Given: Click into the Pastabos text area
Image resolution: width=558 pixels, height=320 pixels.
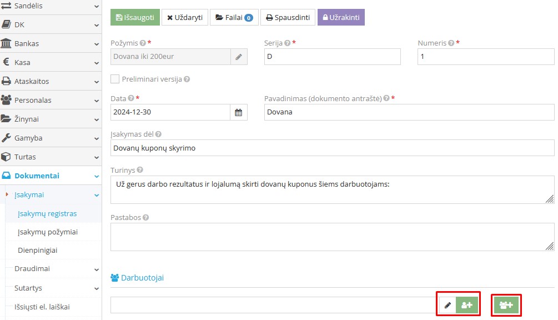Looking at the screenshot, I should (332, 237).
